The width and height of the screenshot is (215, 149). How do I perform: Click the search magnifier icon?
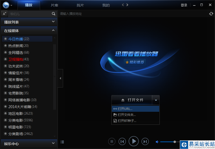pos(53,14)
